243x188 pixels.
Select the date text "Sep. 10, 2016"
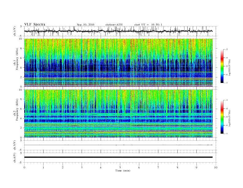(x=86, y=25)
